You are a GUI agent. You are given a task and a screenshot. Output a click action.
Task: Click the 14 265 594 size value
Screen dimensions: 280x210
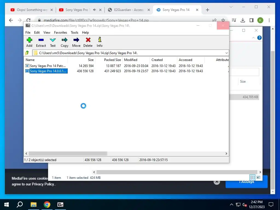click(86, 66)
